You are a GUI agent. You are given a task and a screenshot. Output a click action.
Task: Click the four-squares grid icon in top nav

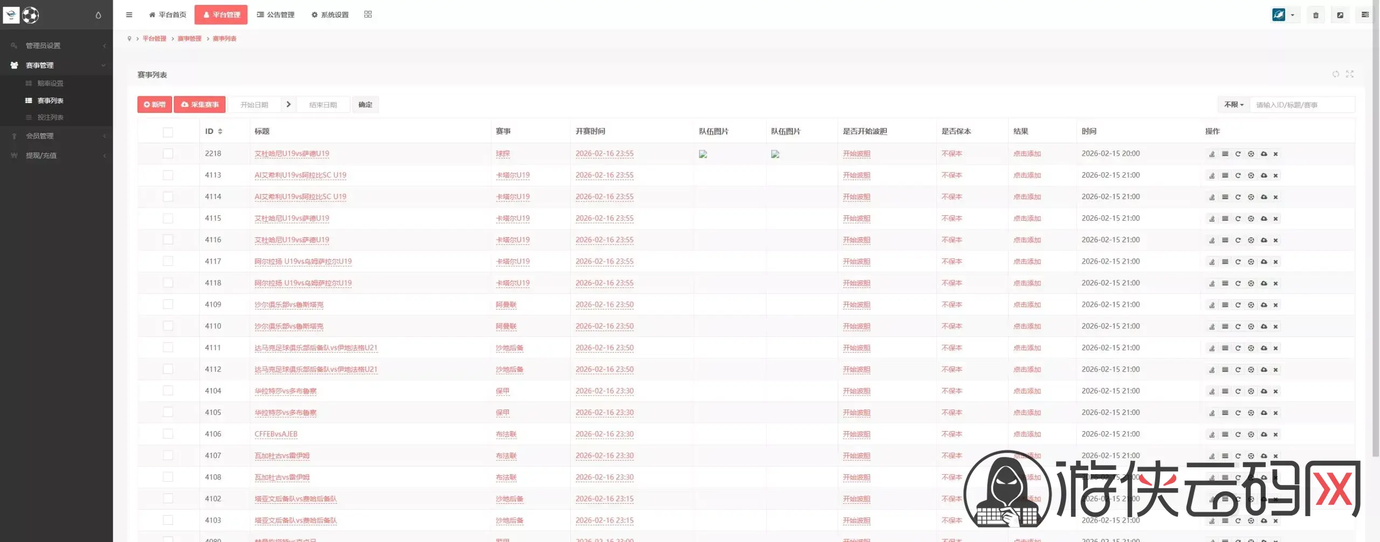tap(368, 15)
